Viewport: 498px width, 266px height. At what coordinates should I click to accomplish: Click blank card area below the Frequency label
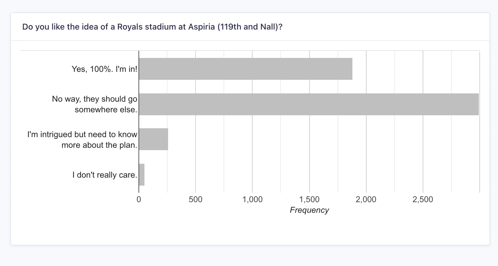coord(309,231)
